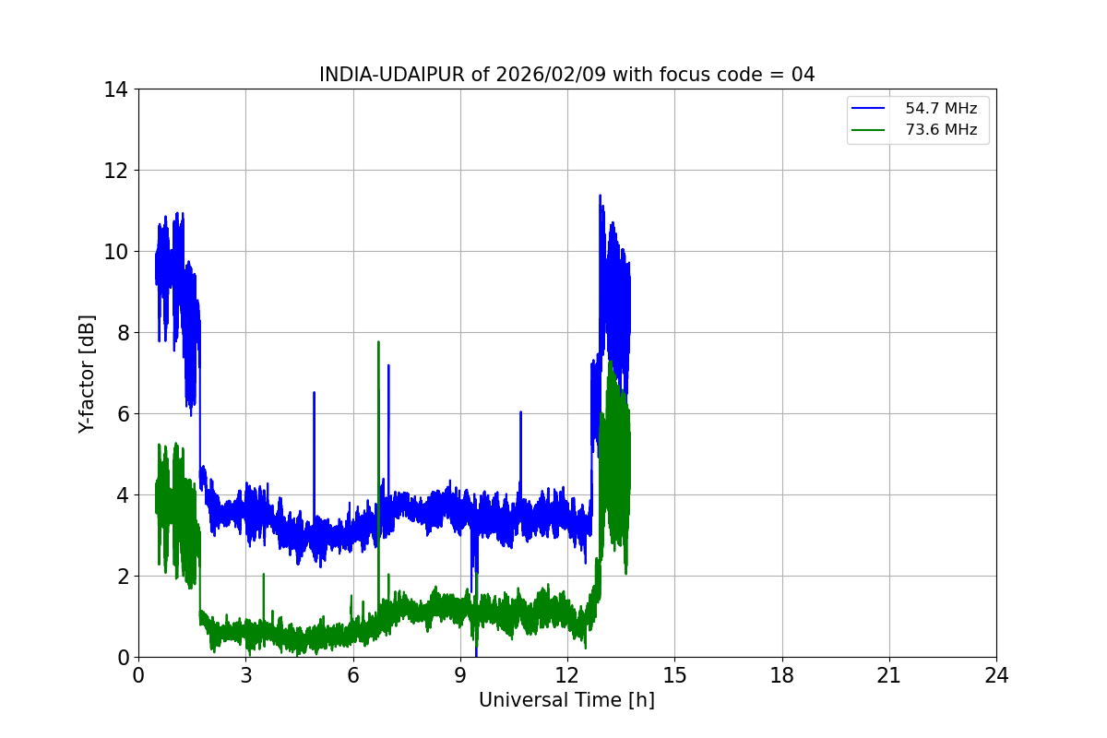Click x-axis tick label 21
This screenshot has height=738, width=1107.
(889, 674)
